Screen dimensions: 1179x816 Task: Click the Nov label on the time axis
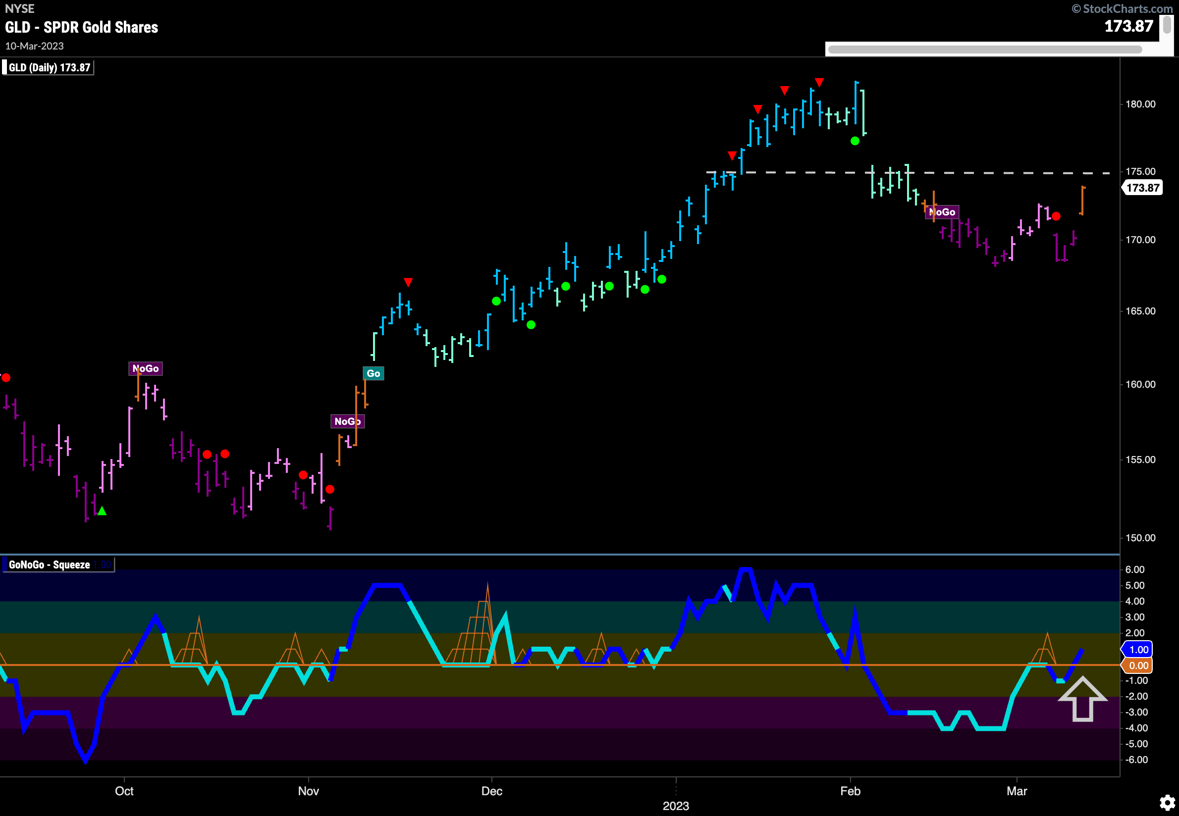(x=309, y=791)
